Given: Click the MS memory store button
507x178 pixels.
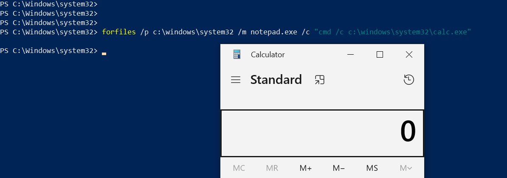Looking at the screenshot, I should click(372, 168).
